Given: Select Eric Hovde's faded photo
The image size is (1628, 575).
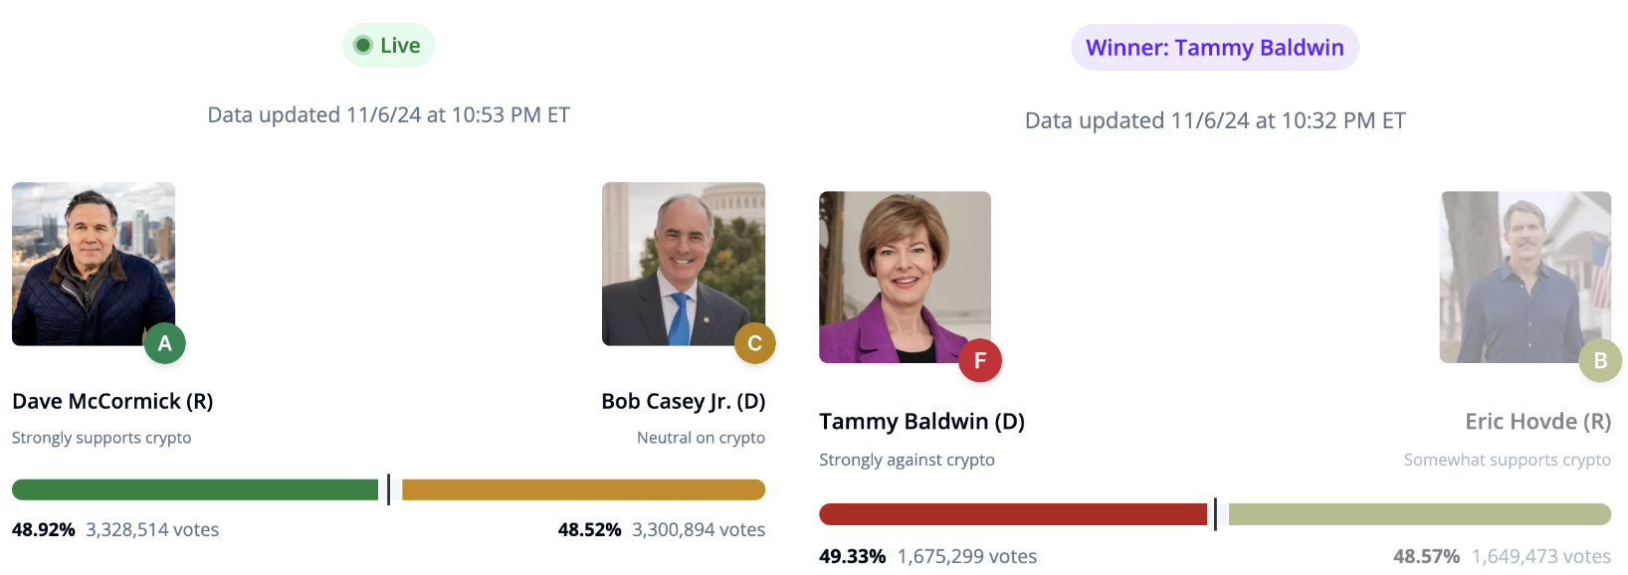Looking at the screenshot, I should click(x=1525, y=277).
